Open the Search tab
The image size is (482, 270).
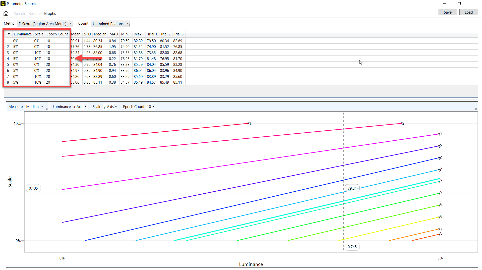pos(19,14)
